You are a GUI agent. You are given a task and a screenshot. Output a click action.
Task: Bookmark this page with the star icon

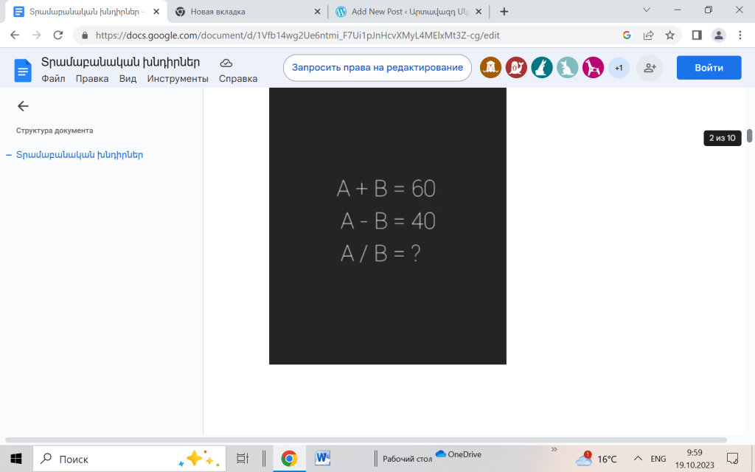tap(669, 35)
